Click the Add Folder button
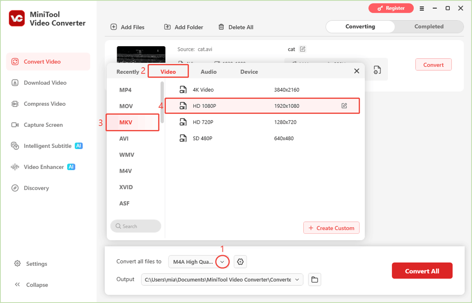The image size is (472, 303). [183, 27]
